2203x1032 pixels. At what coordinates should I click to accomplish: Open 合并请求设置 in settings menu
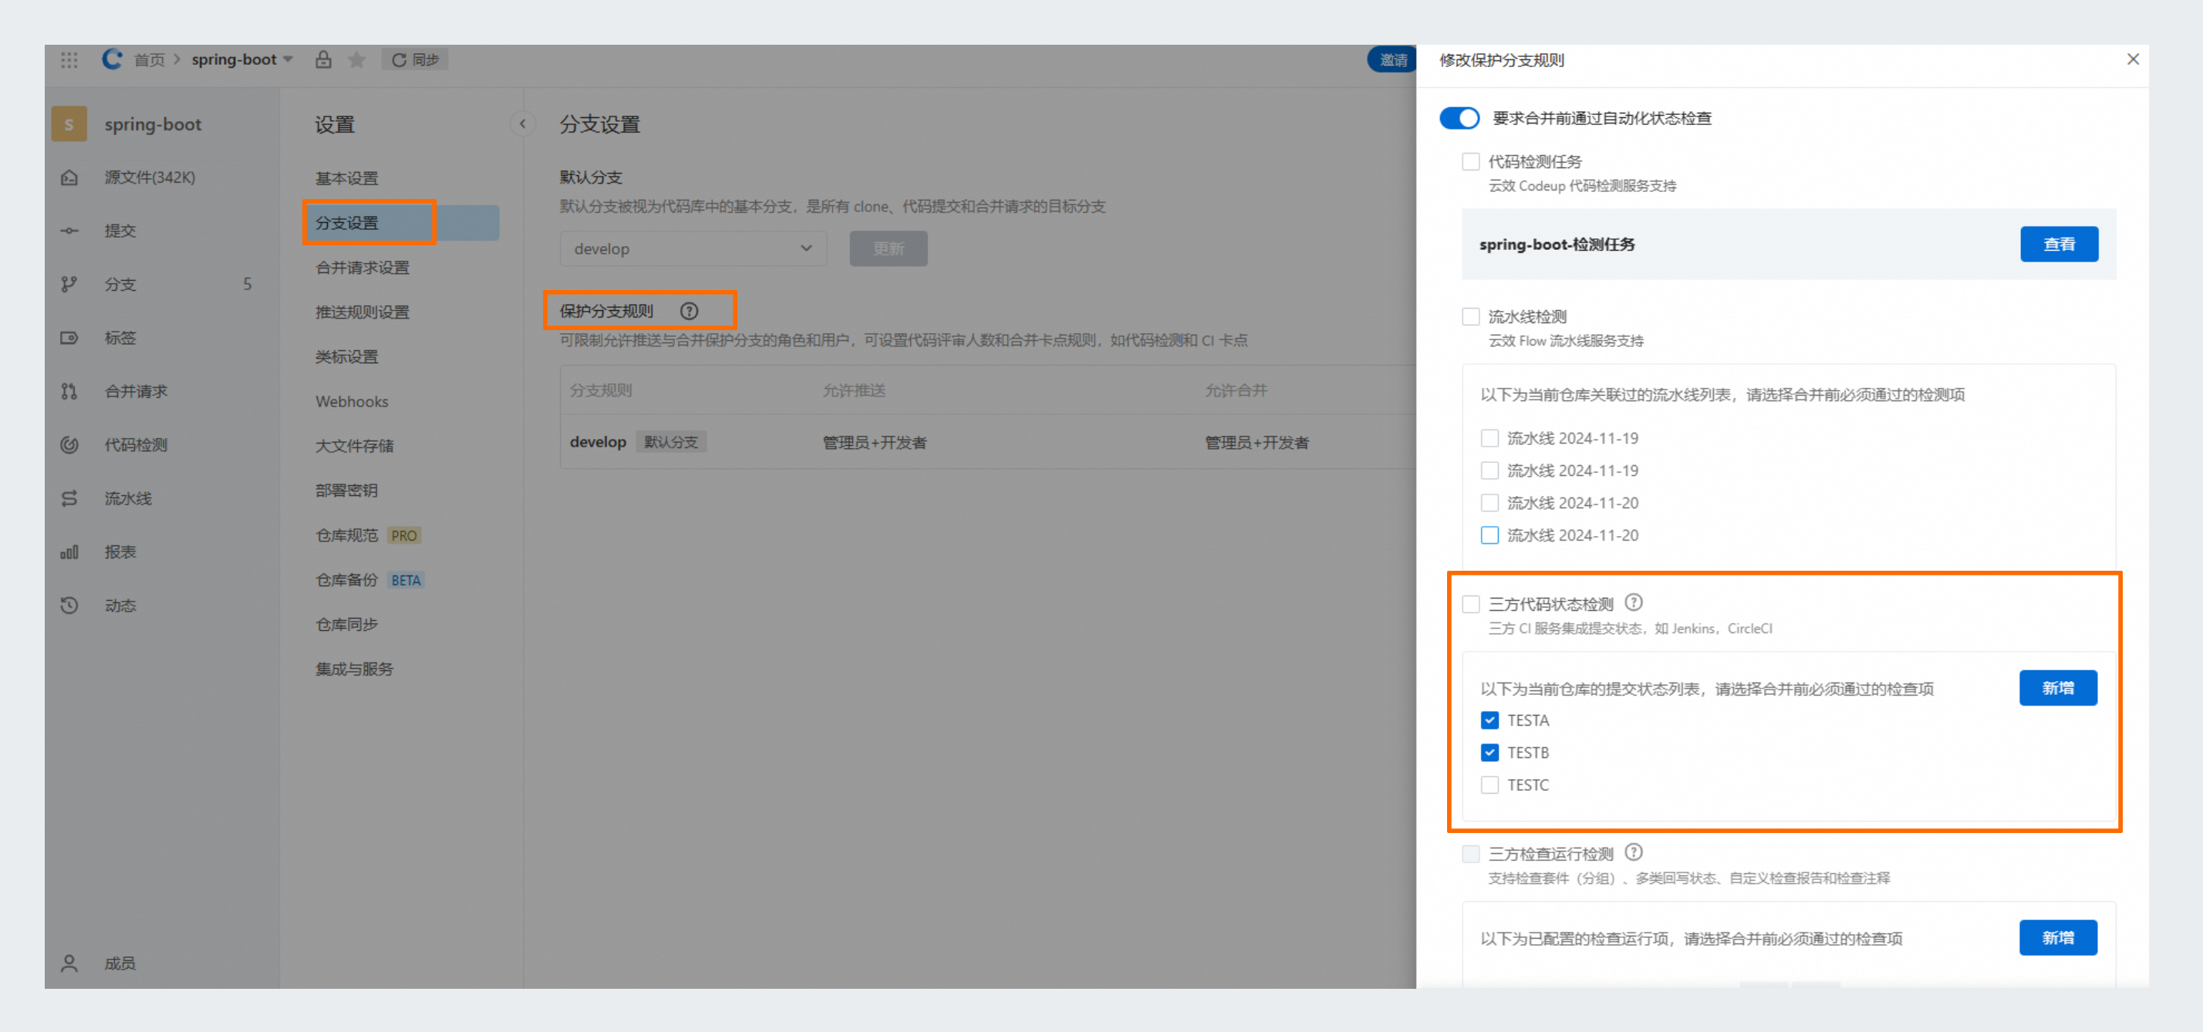(x=362, y=268)
